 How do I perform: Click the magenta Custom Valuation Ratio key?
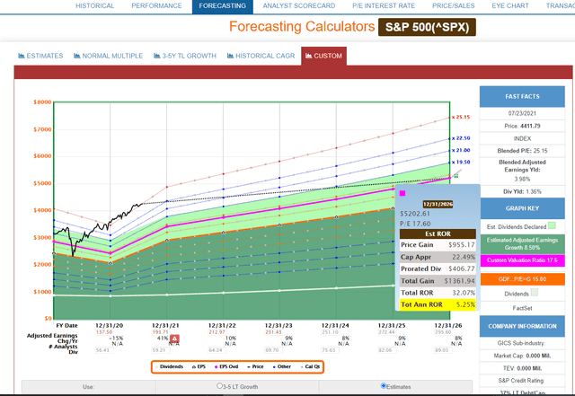pos(522,260)
